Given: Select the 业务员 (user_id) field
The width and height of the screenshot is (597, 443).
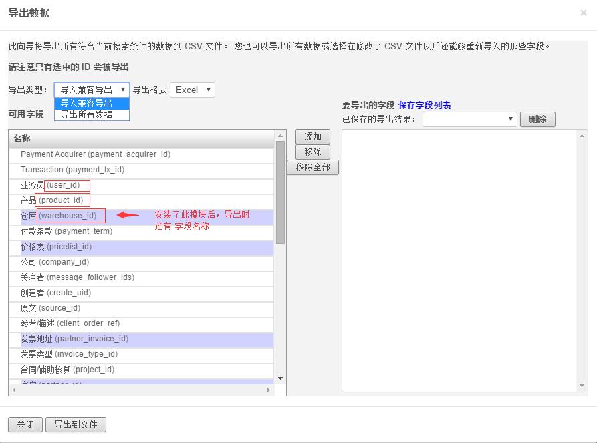Looking at the screenshot, I should [50, 185].
